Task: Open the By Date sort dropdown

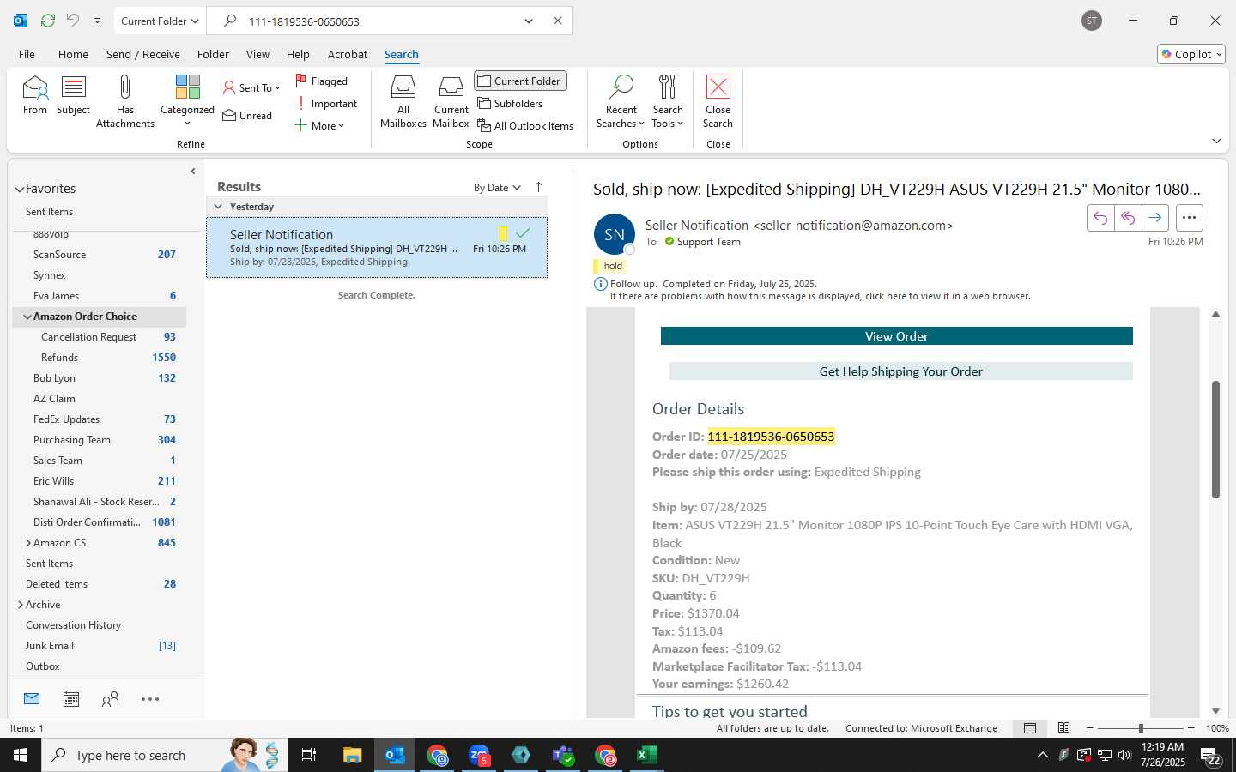Action: (x=497, y=187)
